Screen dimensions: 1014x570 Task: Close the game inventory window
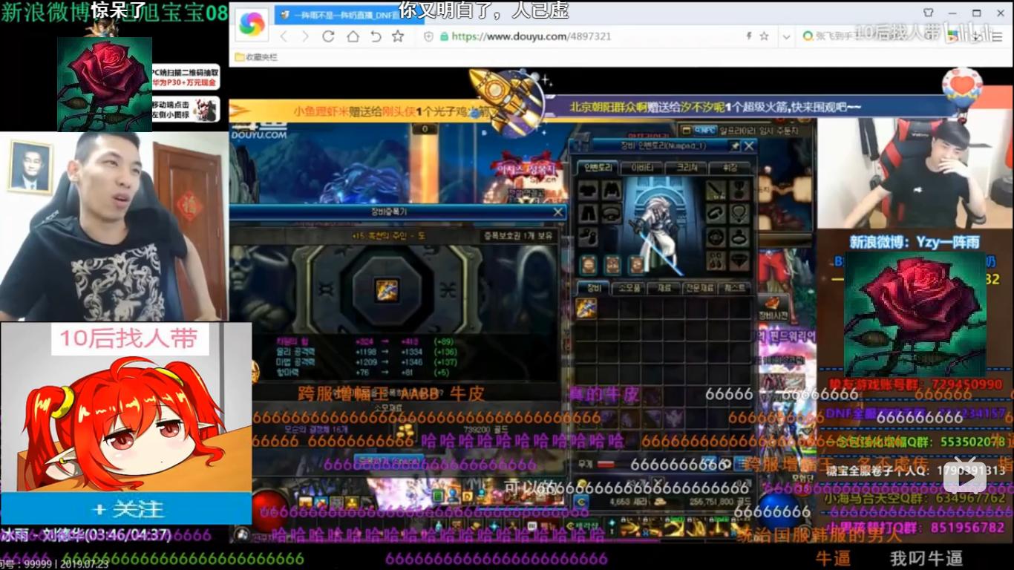pyautogui.click(x=749, y=146)
